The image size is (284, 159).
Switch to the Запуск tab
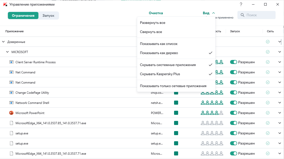click(48, 15)
